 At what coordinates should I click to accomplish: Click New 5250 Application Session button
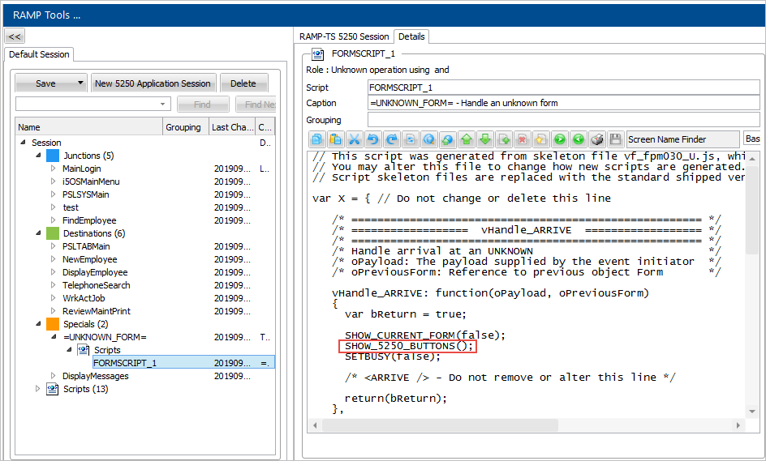click(153, 83)
